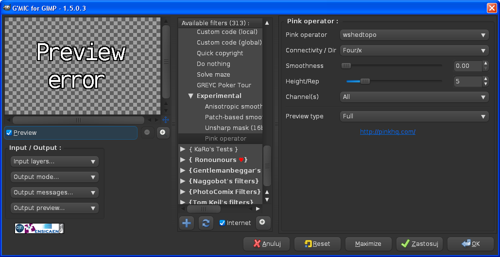This screenshot has width=500, height=257.
Task: Click the Smoothness slider handle
Action: [346, 66]
